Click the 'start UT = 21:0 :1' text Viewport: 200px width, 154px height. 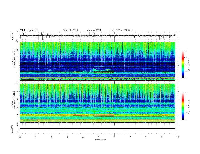point(122,30)
